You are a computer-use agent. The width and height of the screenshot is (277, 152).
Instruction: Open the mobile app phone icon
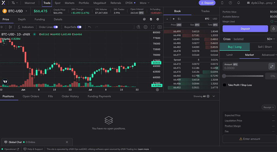(222, 3)
